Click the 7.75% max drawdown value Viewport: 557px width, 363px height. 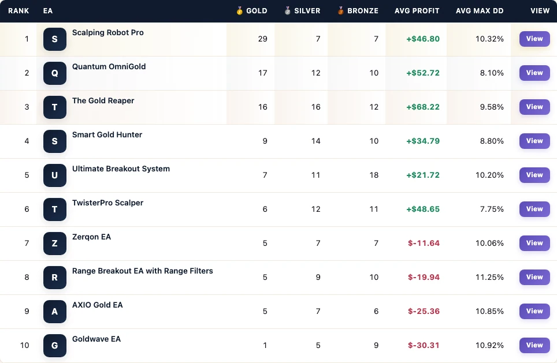492,209
